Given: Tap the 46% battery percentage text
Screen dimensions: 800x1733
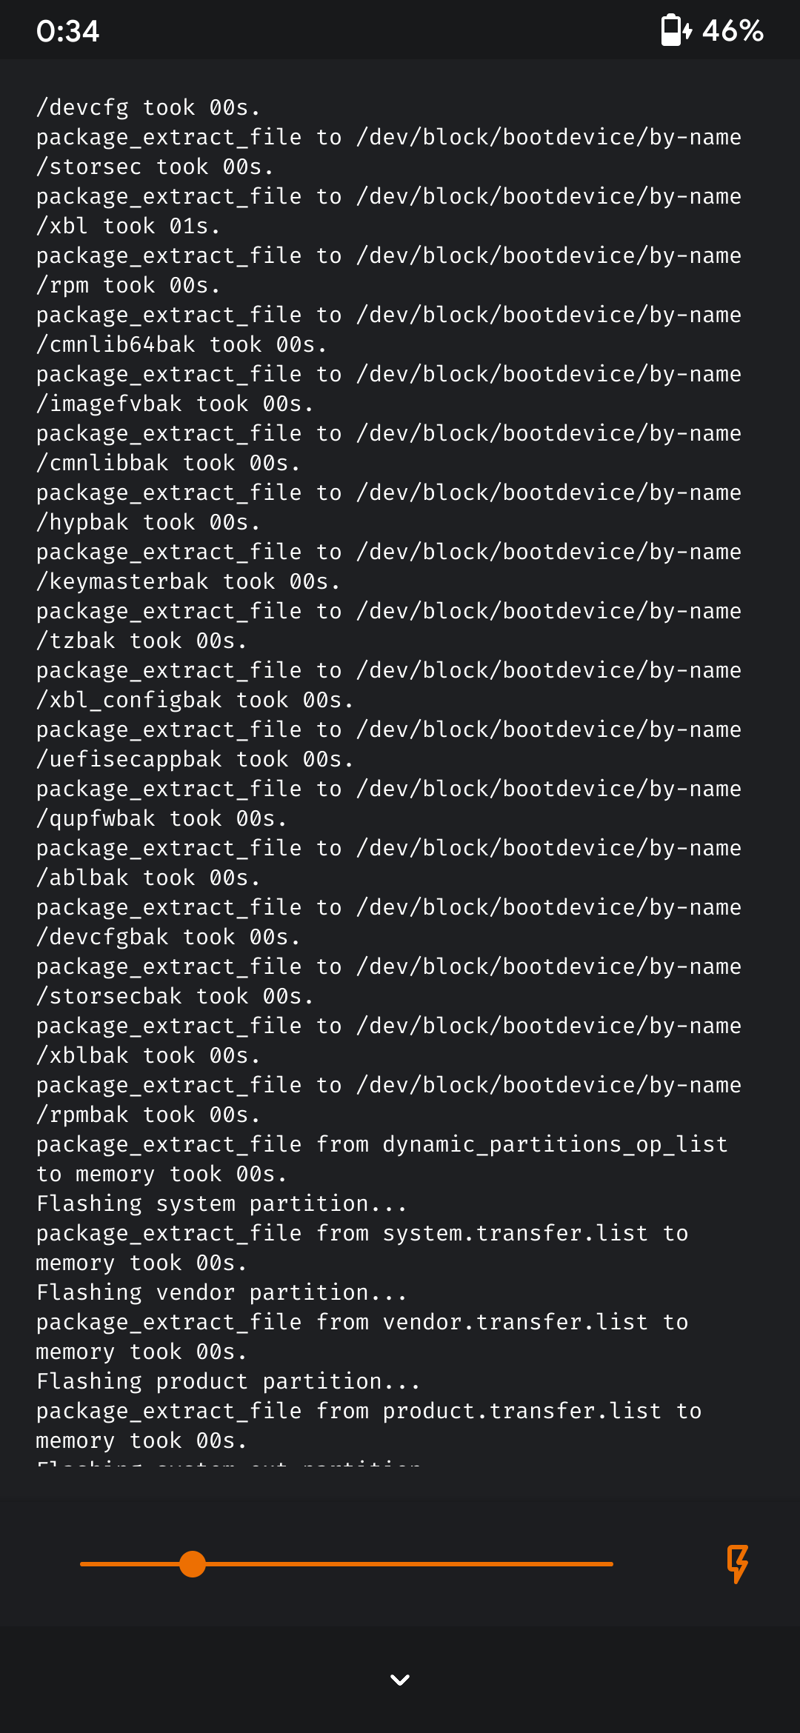Looking at the screenshot, I should [x=733, y=31].
